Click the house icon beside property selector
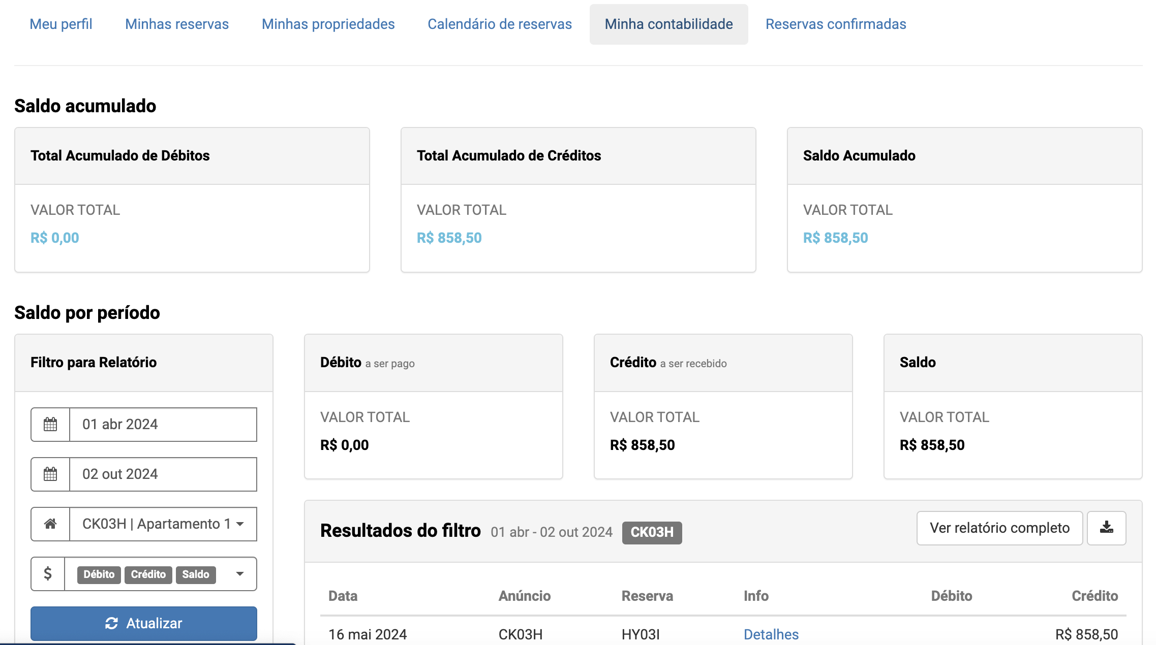 coord(50,524)
